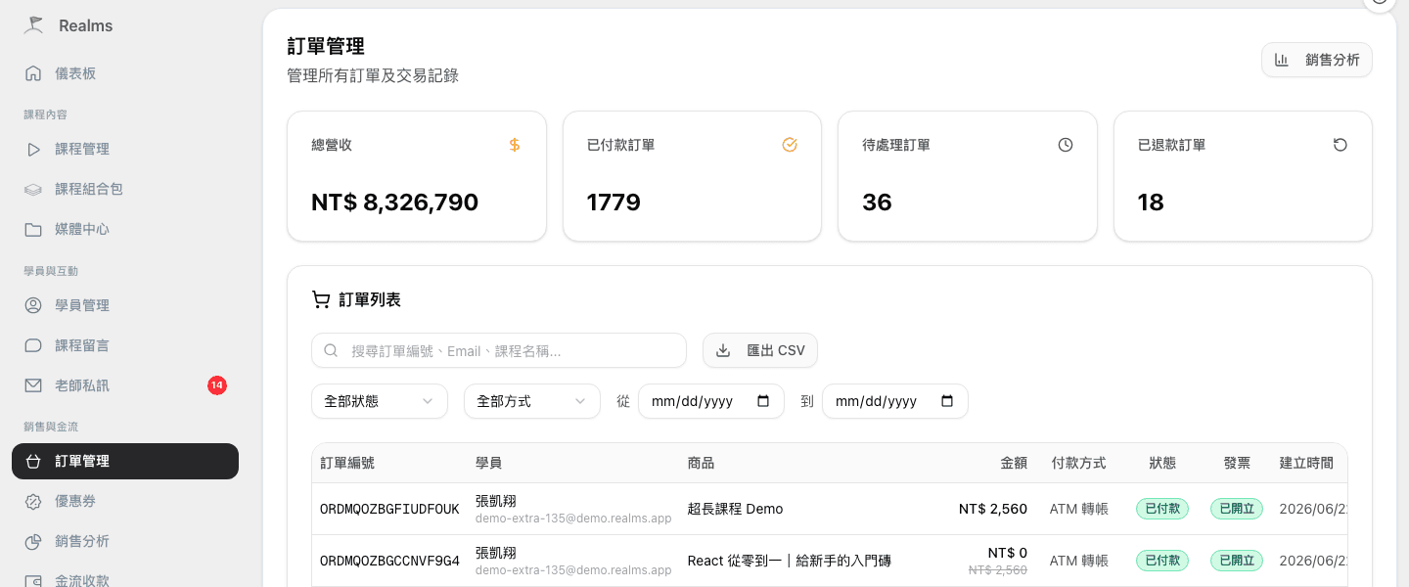The image size is (1409, 587).
Task: Open 課程管理 menu item
Action: [125, 150]
